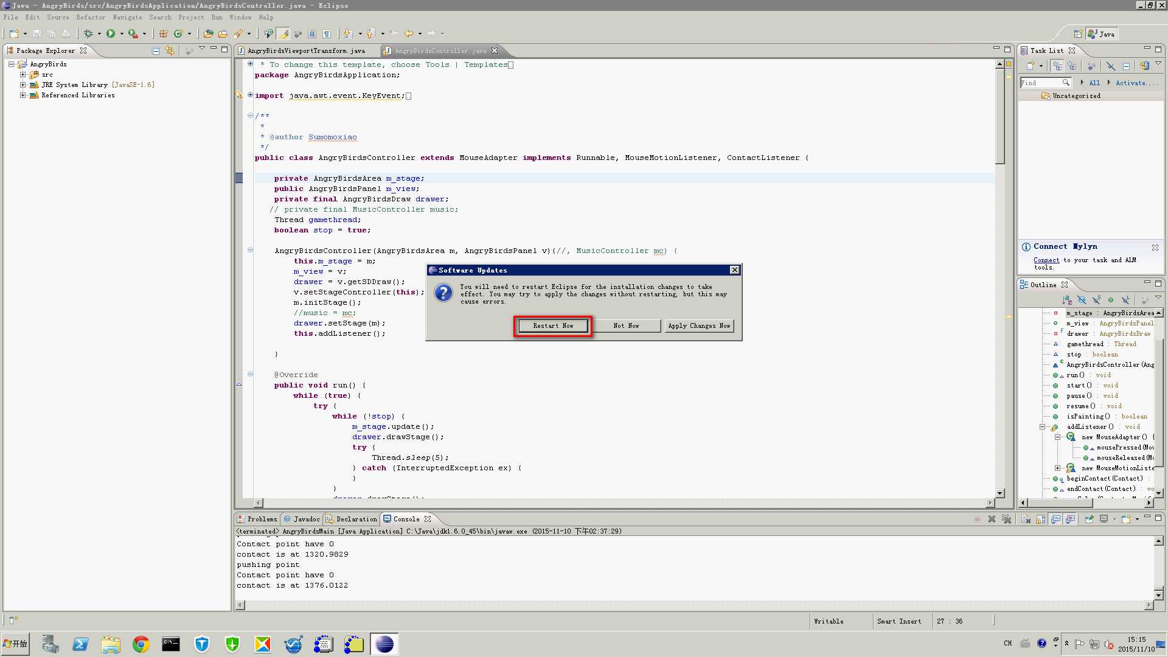
Task: Click the Find field in Task List
Action: pos(1045,83)
